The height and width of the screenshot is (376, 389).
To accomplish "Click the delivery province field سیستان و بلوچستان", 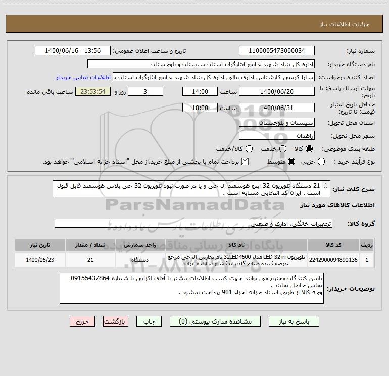I will 277,123.
